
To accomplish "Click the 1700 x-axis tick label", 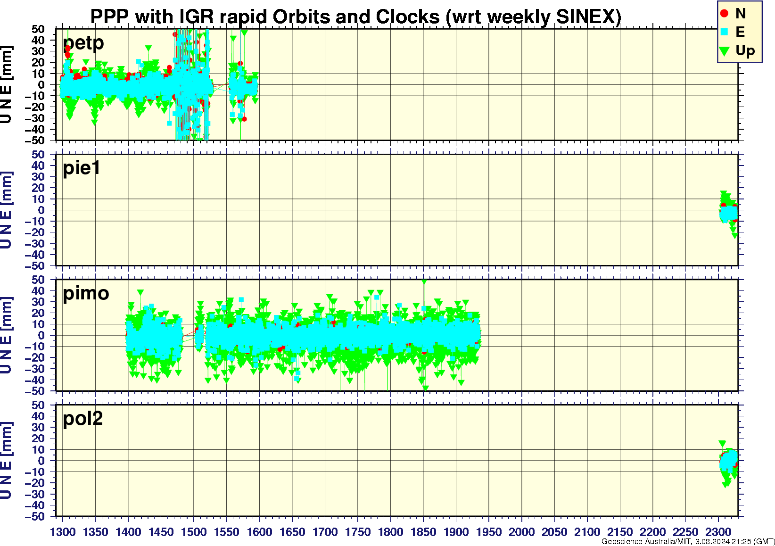I will pos(325,532).
